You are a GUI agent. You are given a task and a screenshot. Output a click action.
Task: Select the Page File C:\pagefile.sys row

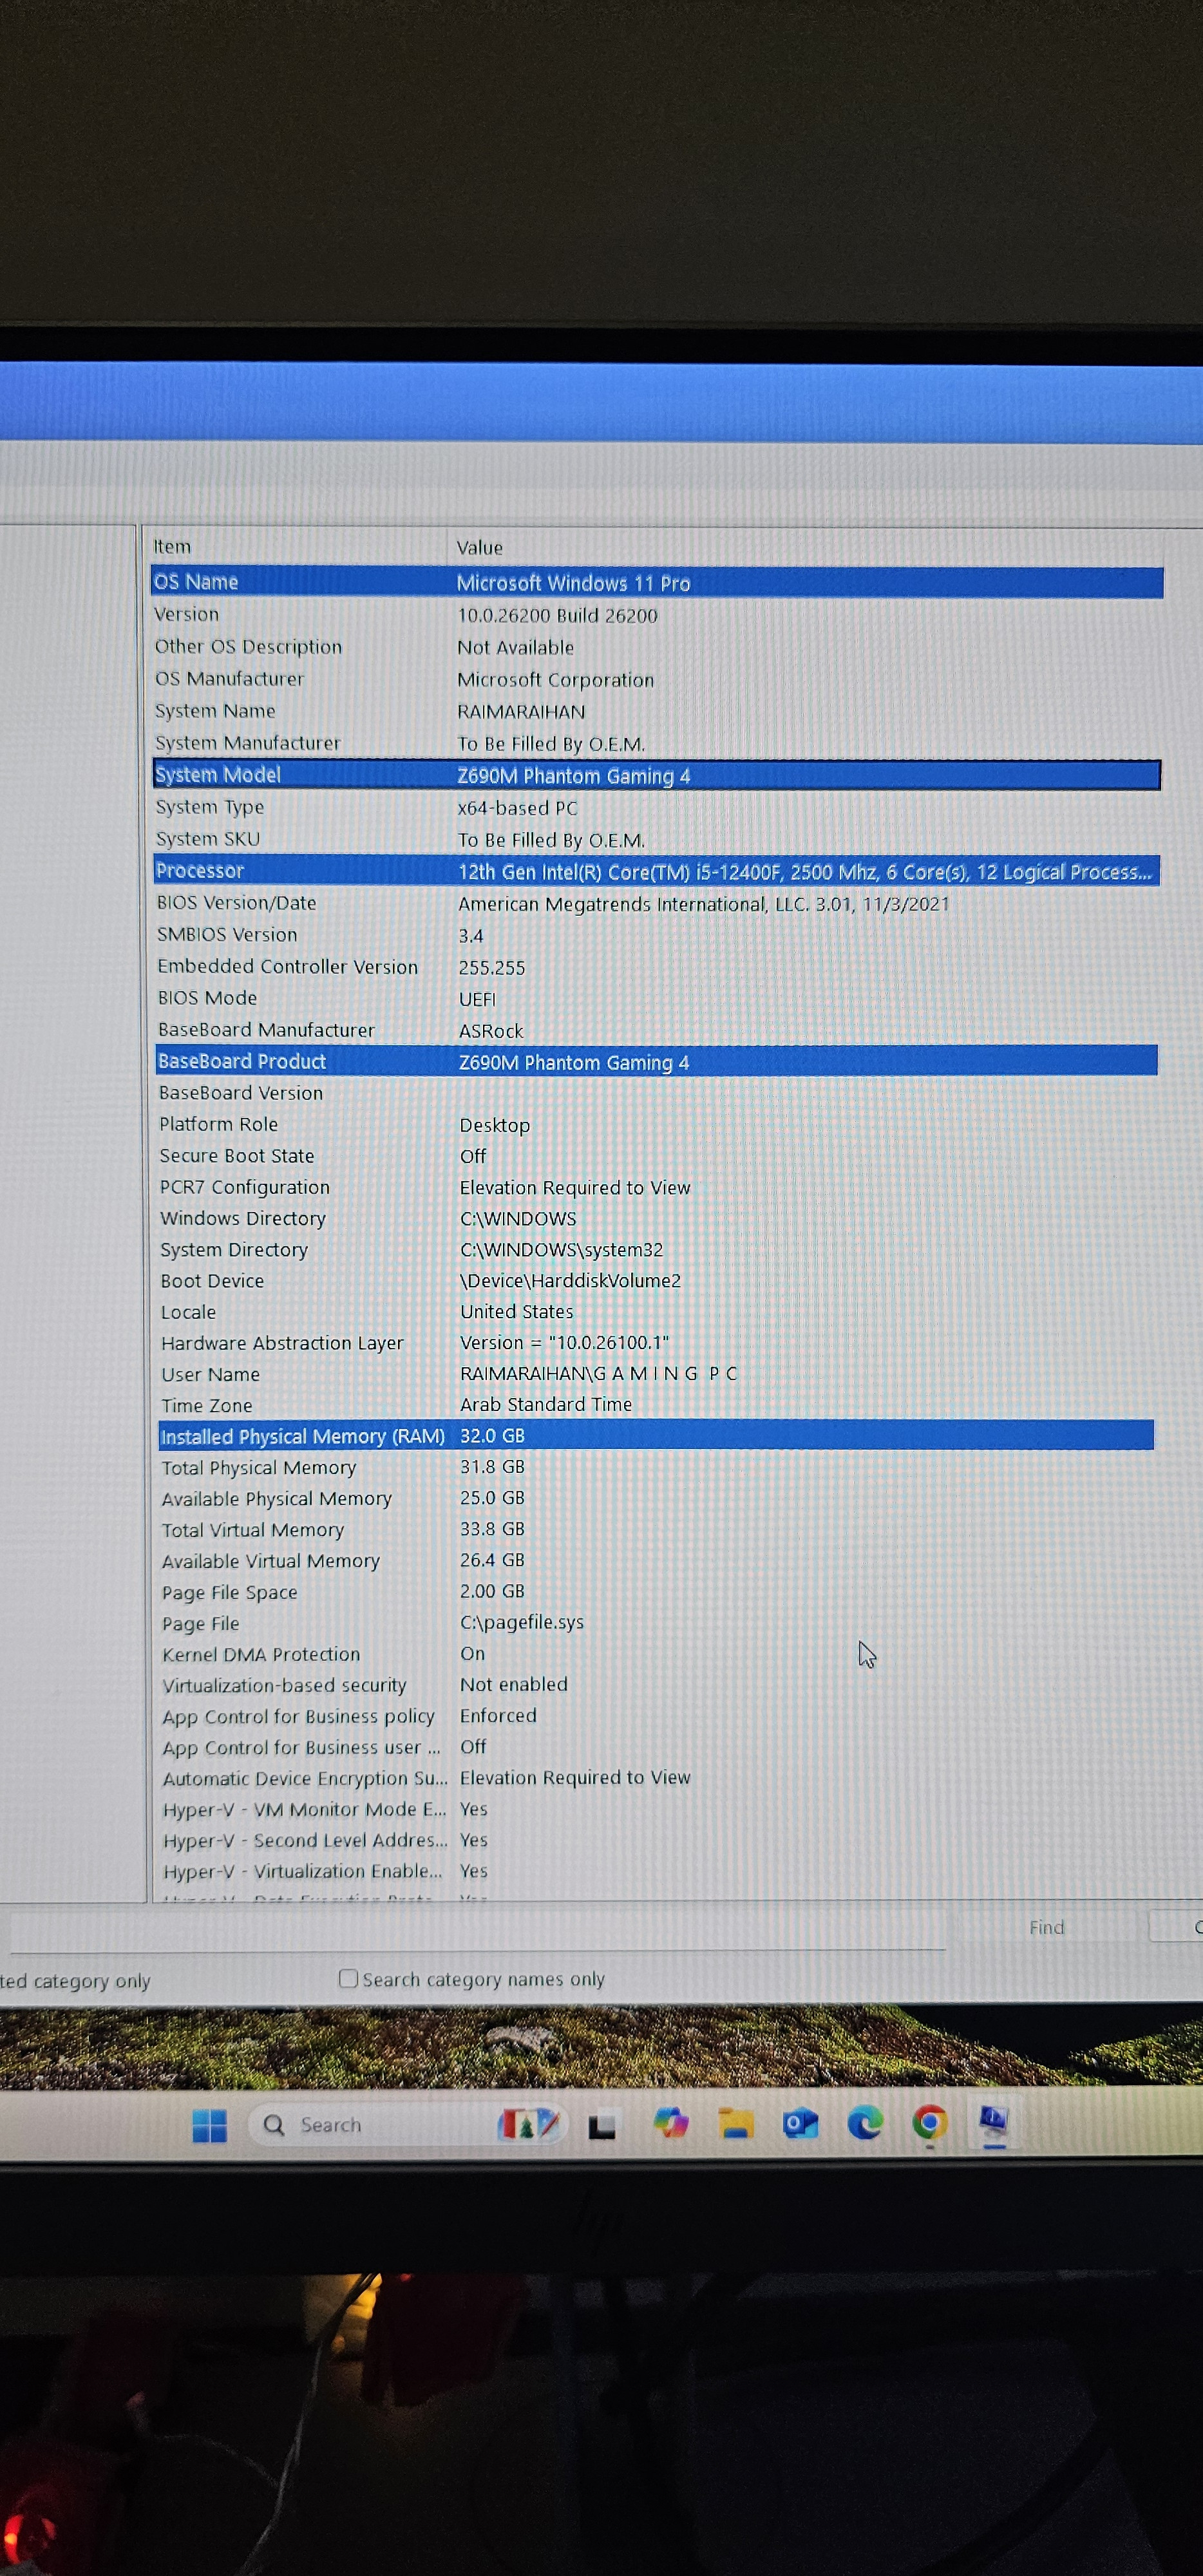point(657,1623)
